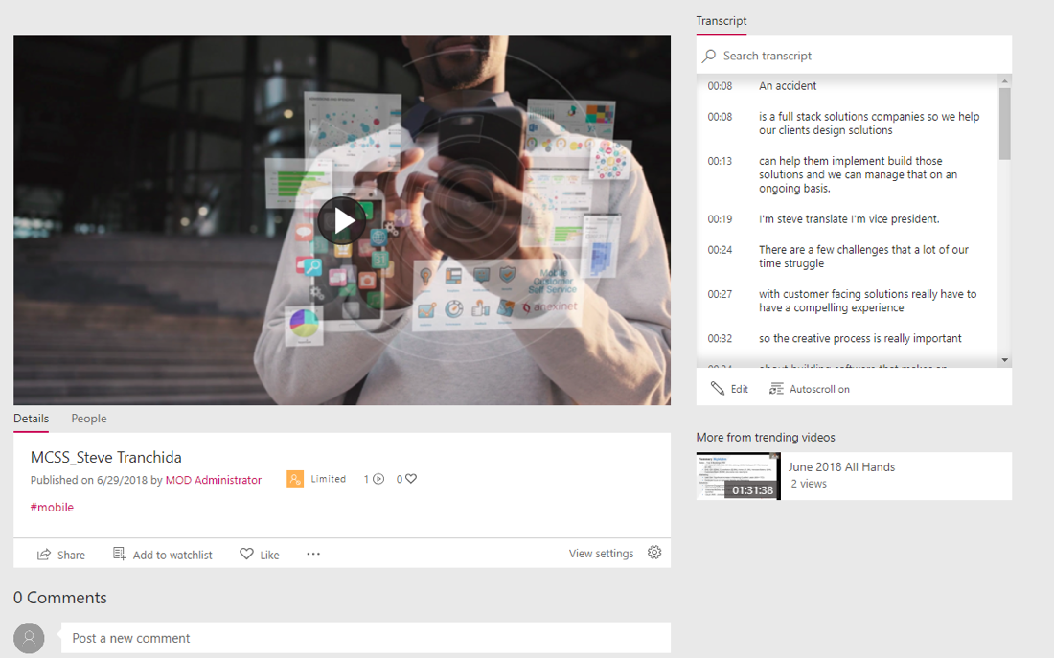This screenshot has height=658, width=1054.
Task: Click the "More from trending videos" heading
Action: 766,437
